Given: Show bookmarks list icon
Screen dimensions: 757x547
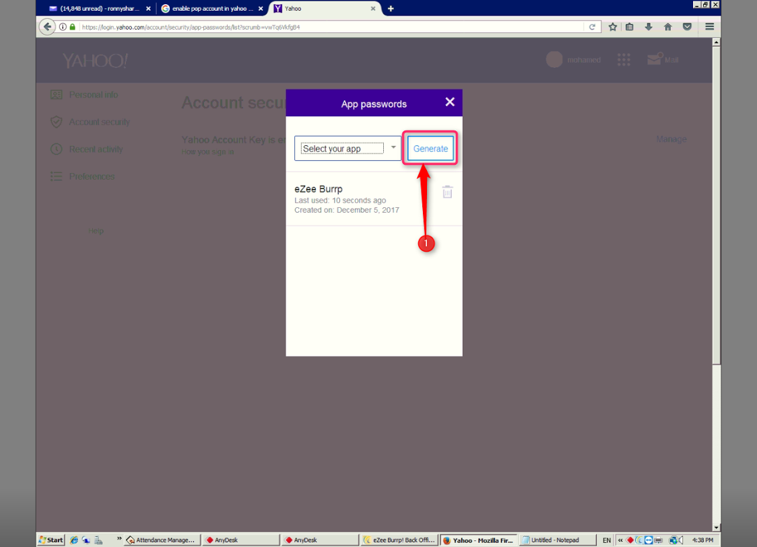Looking at the screenshot, I should click(630, 27).
